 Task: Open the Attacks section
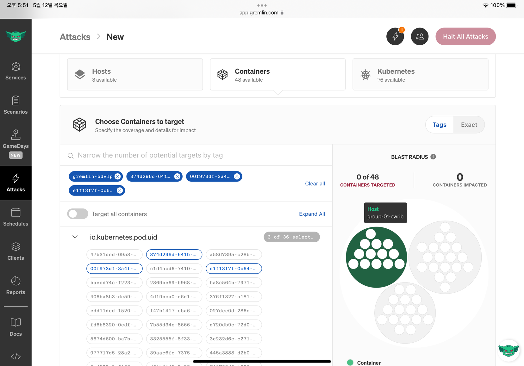point(16,183)
